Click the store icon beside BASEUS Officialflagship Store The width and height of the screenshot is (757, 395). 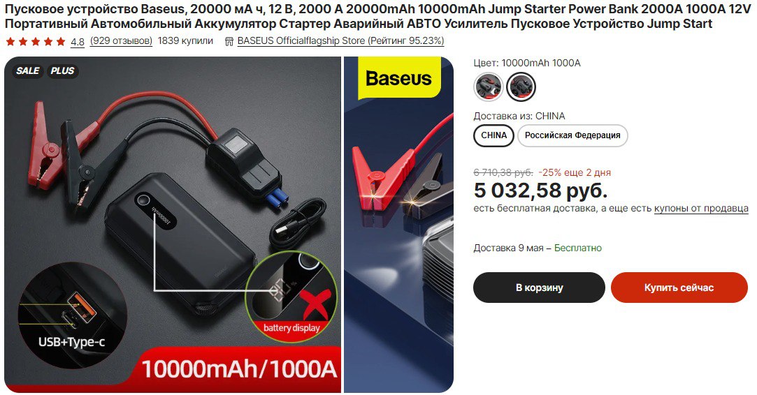point(229,41)
